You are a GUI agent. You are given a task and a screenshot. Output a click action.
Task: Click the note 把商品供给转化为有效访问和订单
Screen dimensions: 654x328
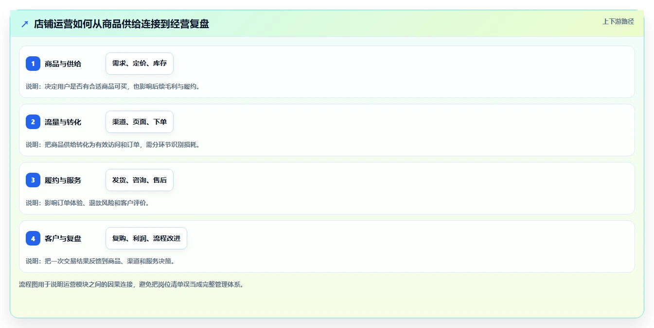(x=92, y=145)
